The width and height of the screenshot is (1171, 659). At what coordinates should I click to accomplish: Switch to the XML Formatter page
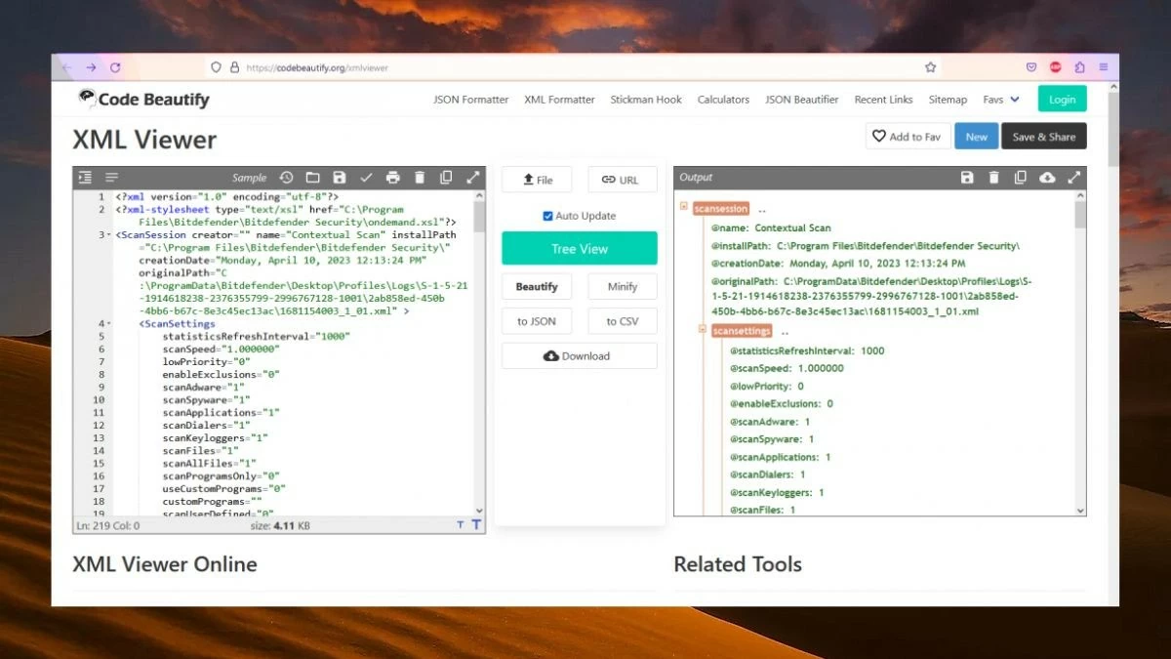[559, 99]
